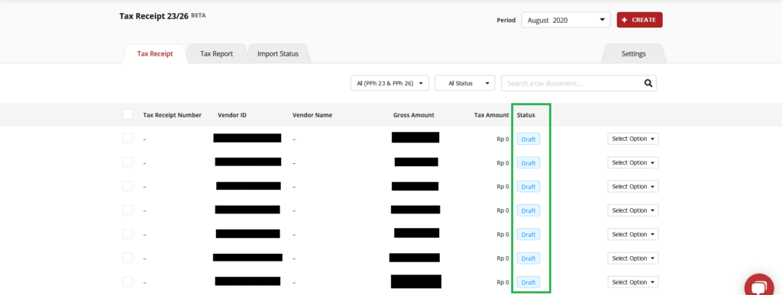Click the Tax Receipt Number column header
The width and height of the screenshot is (782, 295).
[x=172, y=115]
